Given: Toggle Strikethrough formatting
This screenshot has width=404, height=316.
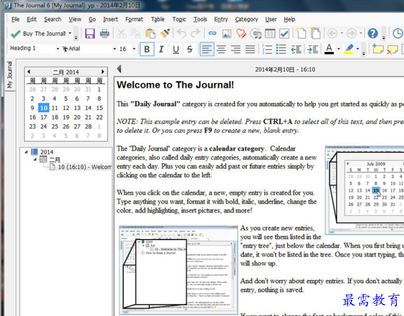Looking at the screenshot, I should [x=190, y=49].
